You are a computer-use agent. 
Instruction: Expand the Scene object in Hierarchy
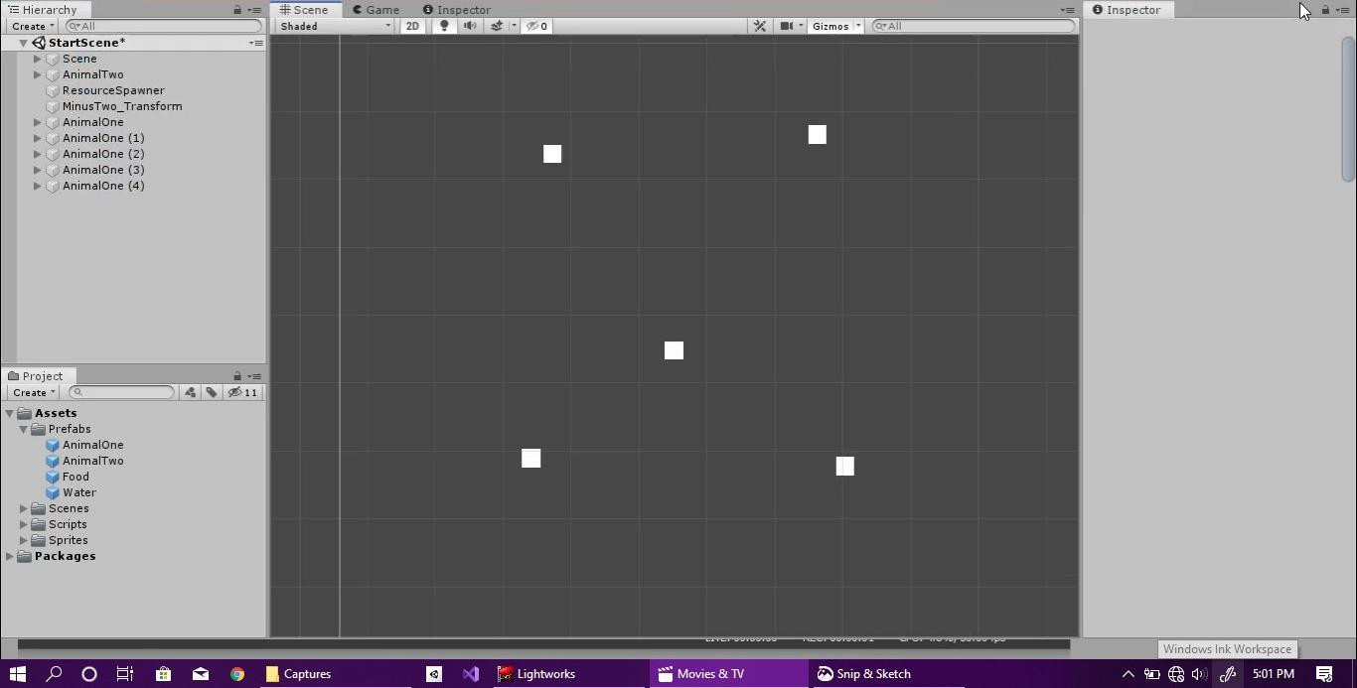coord(38,59)
